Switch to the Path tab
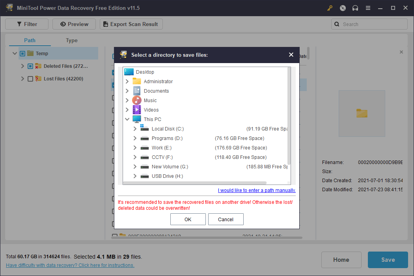 tap(30, 40)
